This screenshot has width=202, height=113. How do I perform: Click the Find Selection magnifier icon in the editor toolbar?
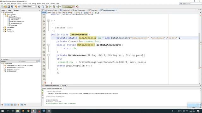click(64, 13)
